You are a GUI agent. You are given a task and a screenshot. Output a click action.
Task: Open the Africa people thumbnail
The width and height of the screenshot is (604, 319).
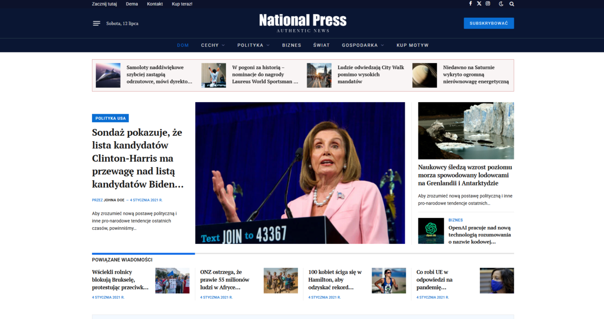pos(281,281)
